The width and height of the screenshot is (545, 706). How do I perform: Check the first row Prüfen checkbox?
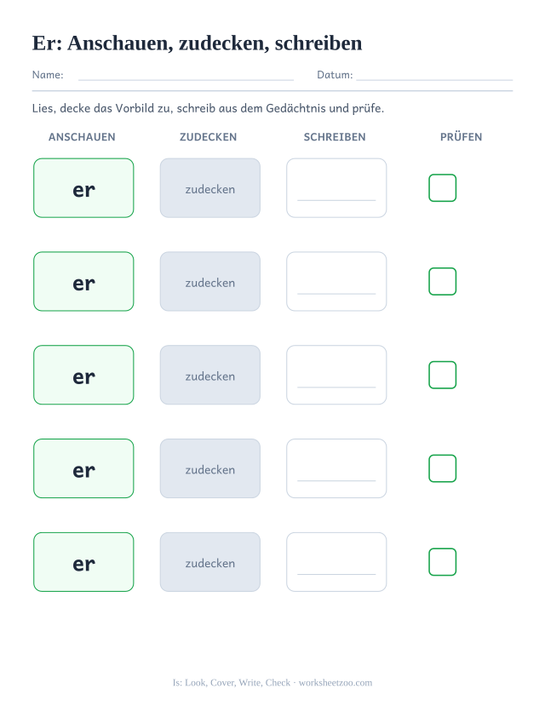tap(443, 187)
